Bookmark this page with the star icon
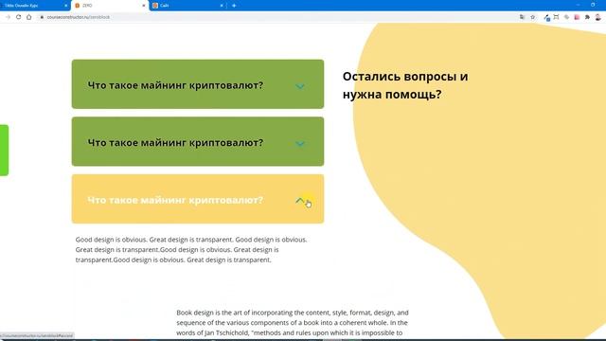The image size is (606, 341). coord(532,17)
